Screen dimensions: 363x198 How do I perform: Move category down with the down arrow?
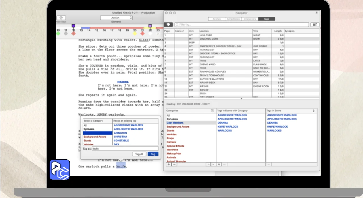point(213,164)
